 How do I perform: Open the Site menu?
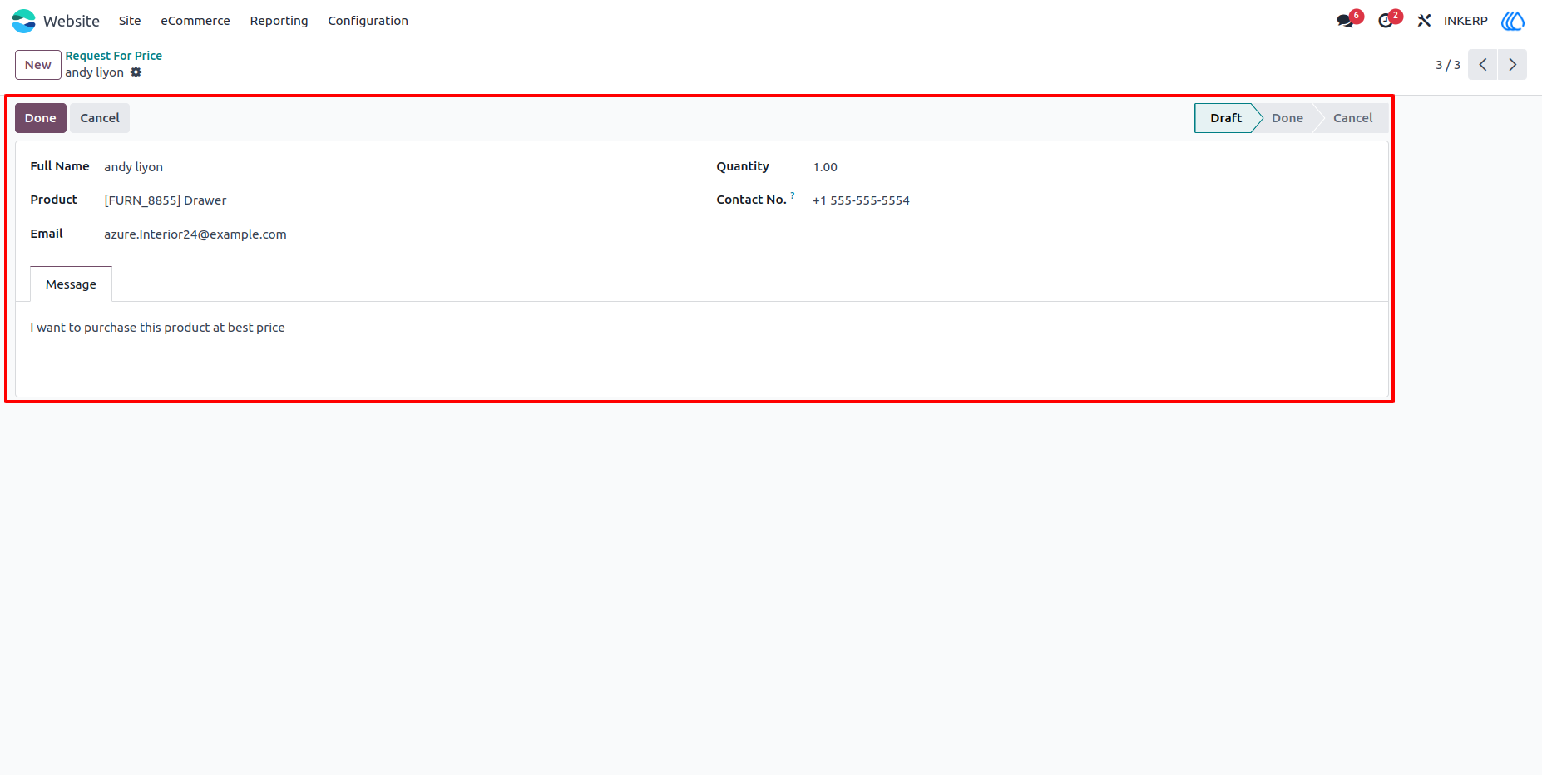coord(130,21)
